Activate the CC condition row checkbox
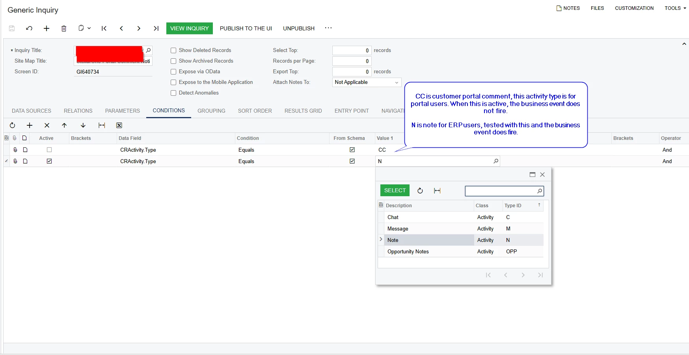 coord(49,150)
